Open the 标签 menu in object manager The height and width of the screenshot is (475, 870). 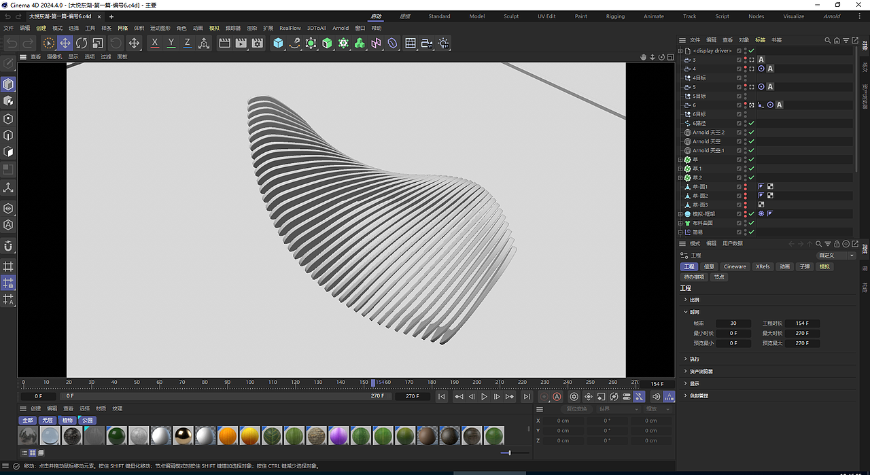tap(760, 40)
